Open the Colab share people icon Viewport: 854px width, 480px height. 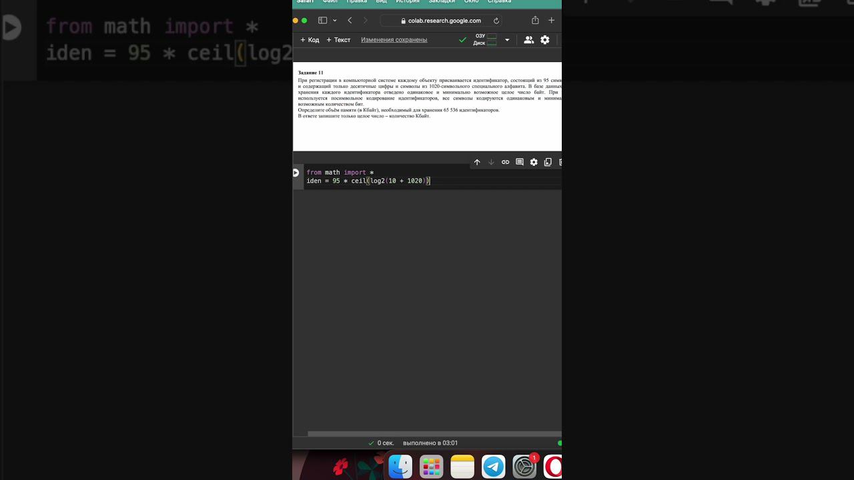pos(528,40)
